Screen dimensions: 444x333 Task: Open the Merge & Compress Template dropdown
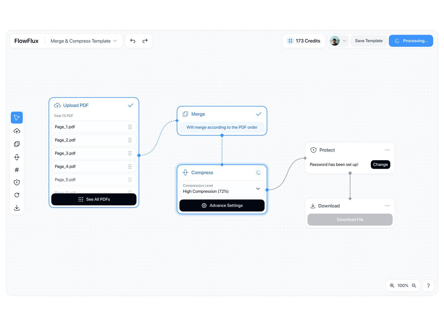tap(84, 41)
